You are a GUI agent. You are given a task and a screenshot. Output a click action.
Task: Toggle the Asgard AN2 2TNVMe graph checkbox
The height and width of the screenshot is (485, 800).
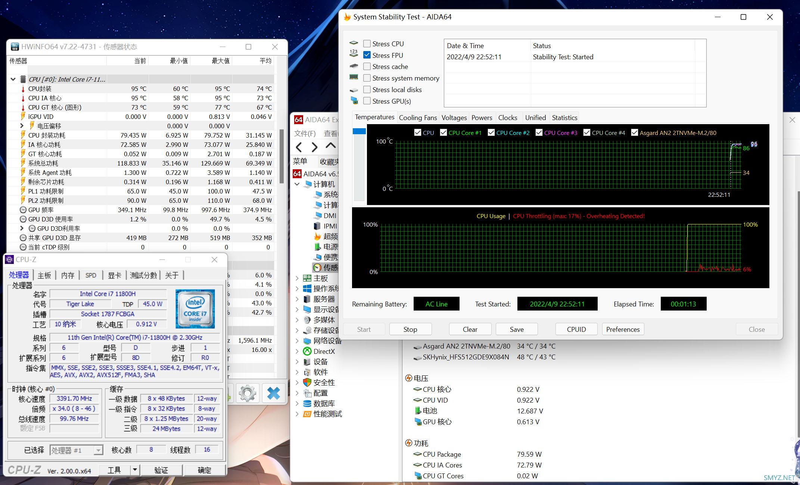point(635,132)
